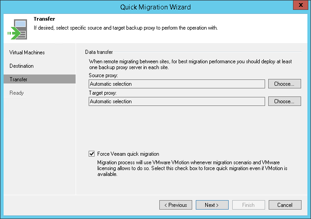This screenshot has width=311, height=219.
Task: Cancel the migration wizard
Action: point(285,205)
